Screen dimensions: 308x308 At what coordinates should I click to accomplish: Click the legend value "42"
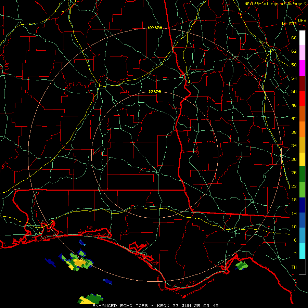[294, 119]
